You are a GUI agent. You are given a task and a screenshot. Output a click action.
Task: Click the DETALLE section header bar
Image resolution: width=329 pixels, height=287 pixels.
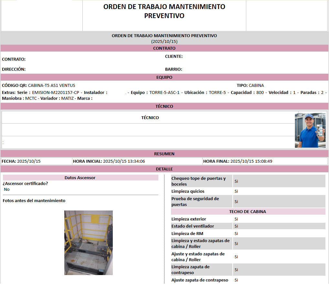coord(164,169)
